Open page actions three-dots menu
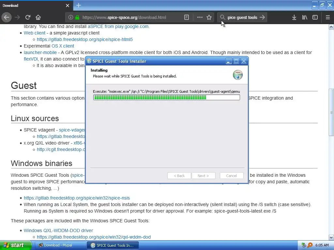Image resolution: width=334 pixels, height=250 pixels. point(200,18)
